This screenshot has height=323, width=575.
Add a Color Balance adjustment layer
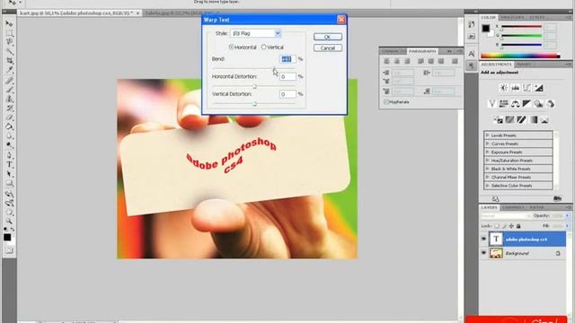[x=515, y=104]
